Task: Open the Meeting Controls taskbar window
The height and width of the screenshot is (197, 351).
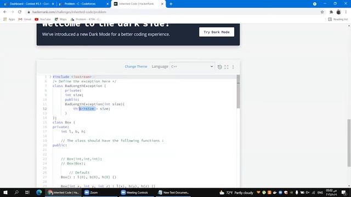Action: coord(136,192)
